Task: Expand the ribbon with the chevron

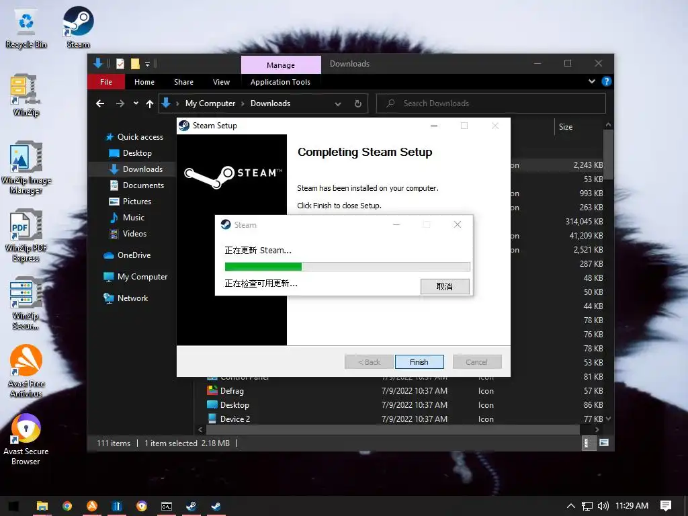Action: pos(591,81)
